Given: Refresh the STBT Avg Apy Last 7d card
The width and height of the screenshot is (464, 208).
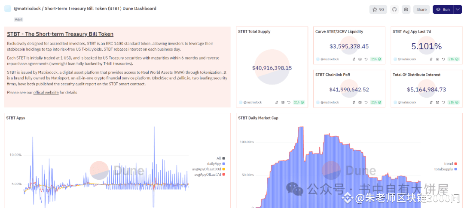Looking at the screenshot, I should (443, 59).
